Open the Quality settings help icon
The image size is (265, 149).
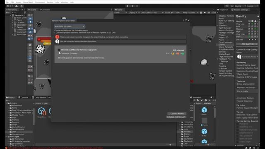(258, 17)
